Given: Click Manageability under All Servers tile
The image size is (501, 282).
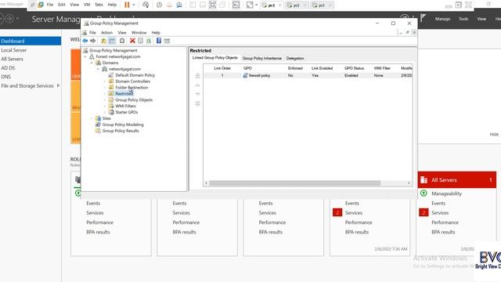Looking at the screenshot, I should (x=446, y=193).
